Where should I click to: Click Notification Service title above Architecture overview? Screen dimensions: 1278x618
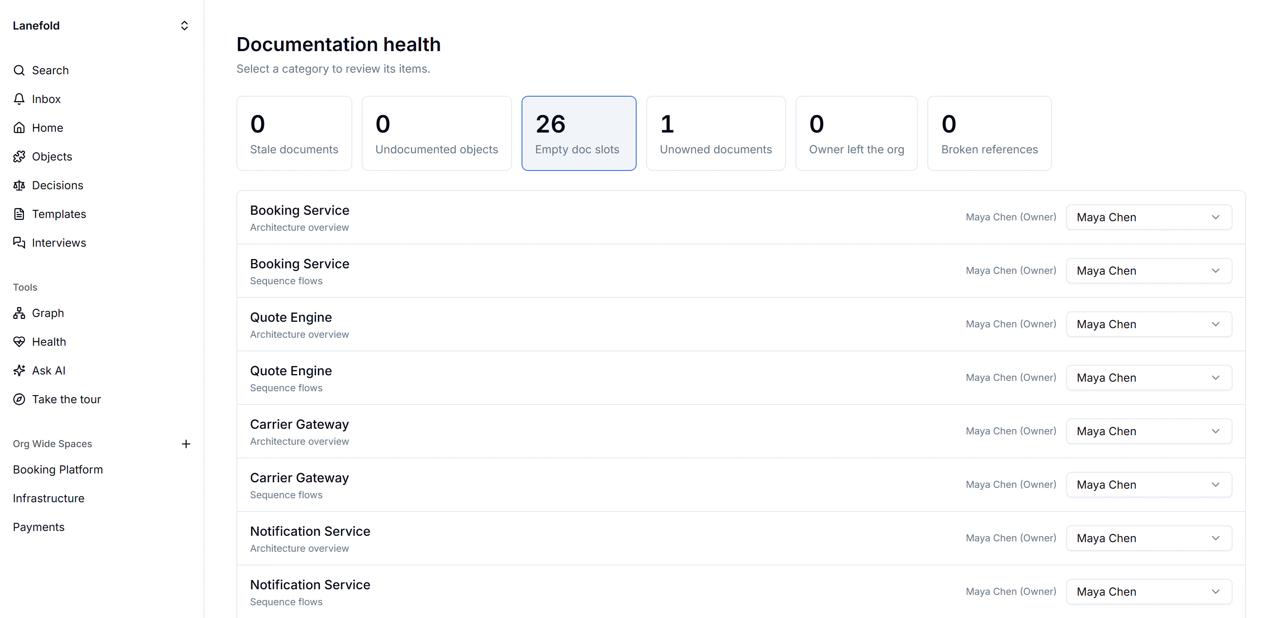(x=310, y=531)
